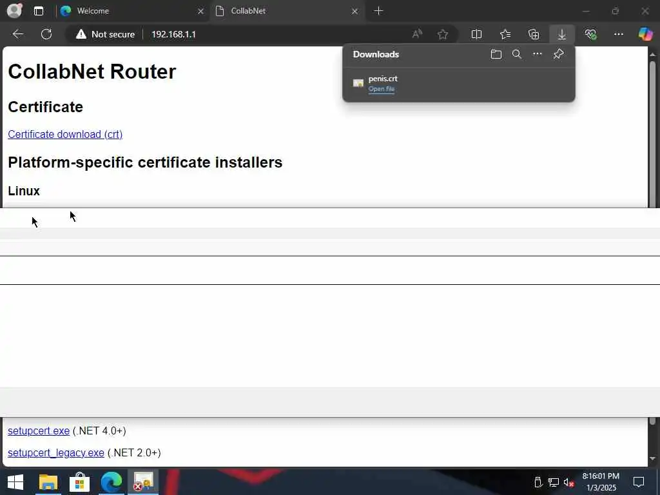Open the profile avatar icon
The image size is (660, 495).
(x=15, y=10)
